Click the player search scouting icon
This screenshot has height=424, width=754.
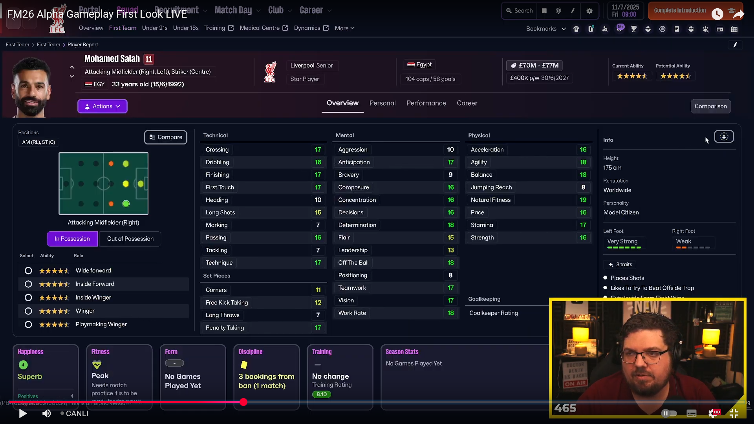click(x=605, y=29)
